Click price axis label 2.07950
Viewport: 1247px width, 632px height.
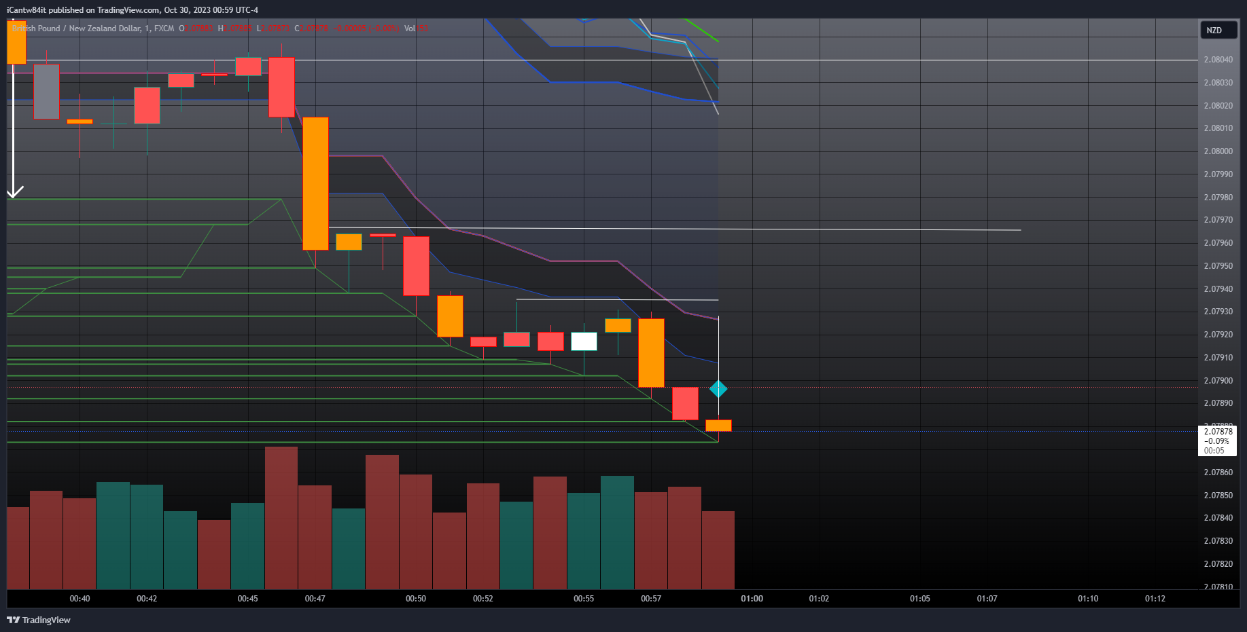coord(1218,266)
